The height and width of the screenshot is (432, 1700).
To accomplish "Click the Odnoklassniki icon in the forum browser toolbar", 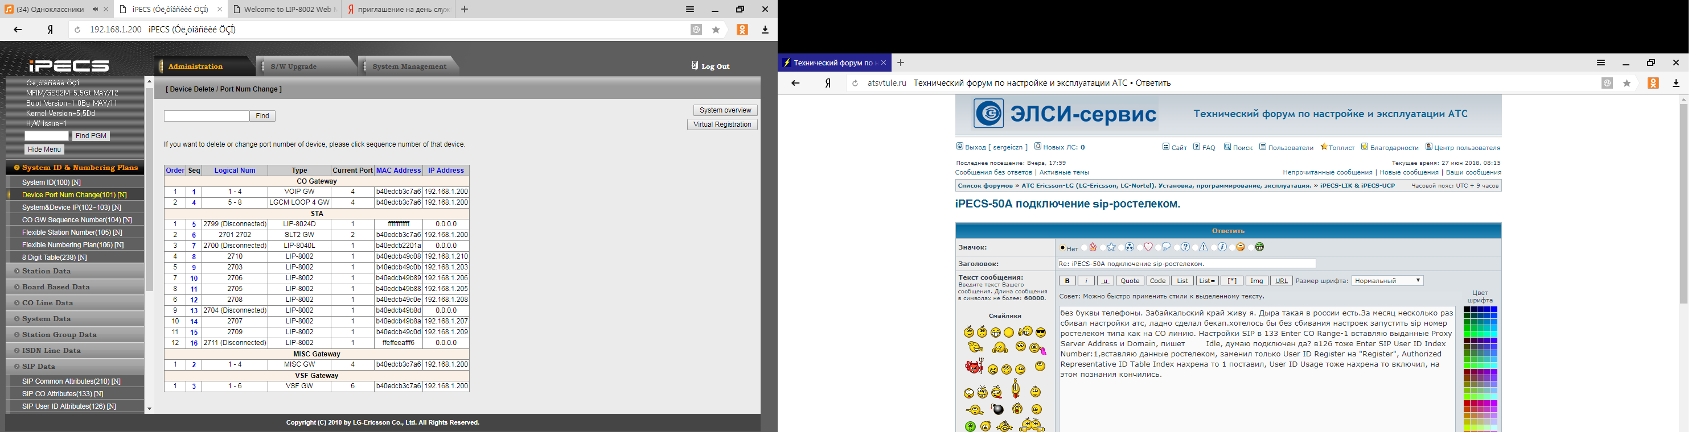I will point(1653,84).
